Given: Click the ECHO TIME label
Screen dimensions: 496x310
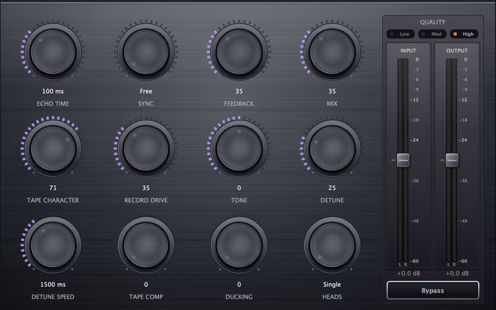Looking at the screenshot, I should click(x=53, y=104).
